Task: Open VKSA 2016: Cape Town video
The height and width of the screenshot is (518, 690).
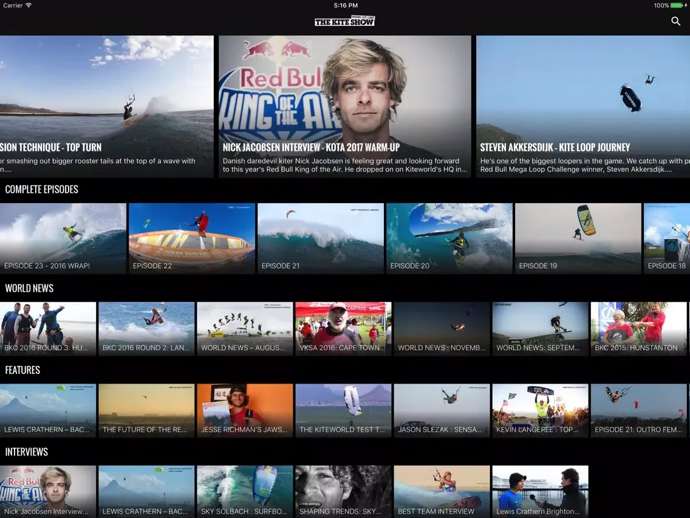Action: pyautogui.click(x=343, y=328)
